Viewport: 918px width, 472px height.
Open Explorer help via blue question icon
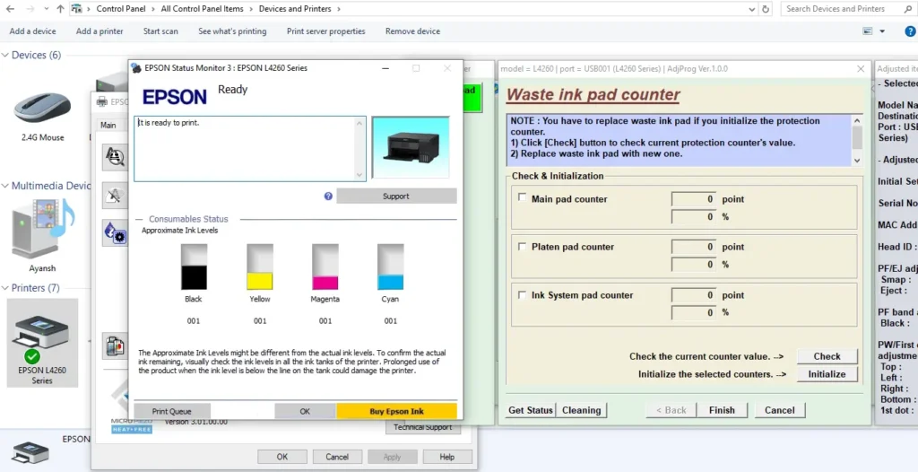(911, 31)
